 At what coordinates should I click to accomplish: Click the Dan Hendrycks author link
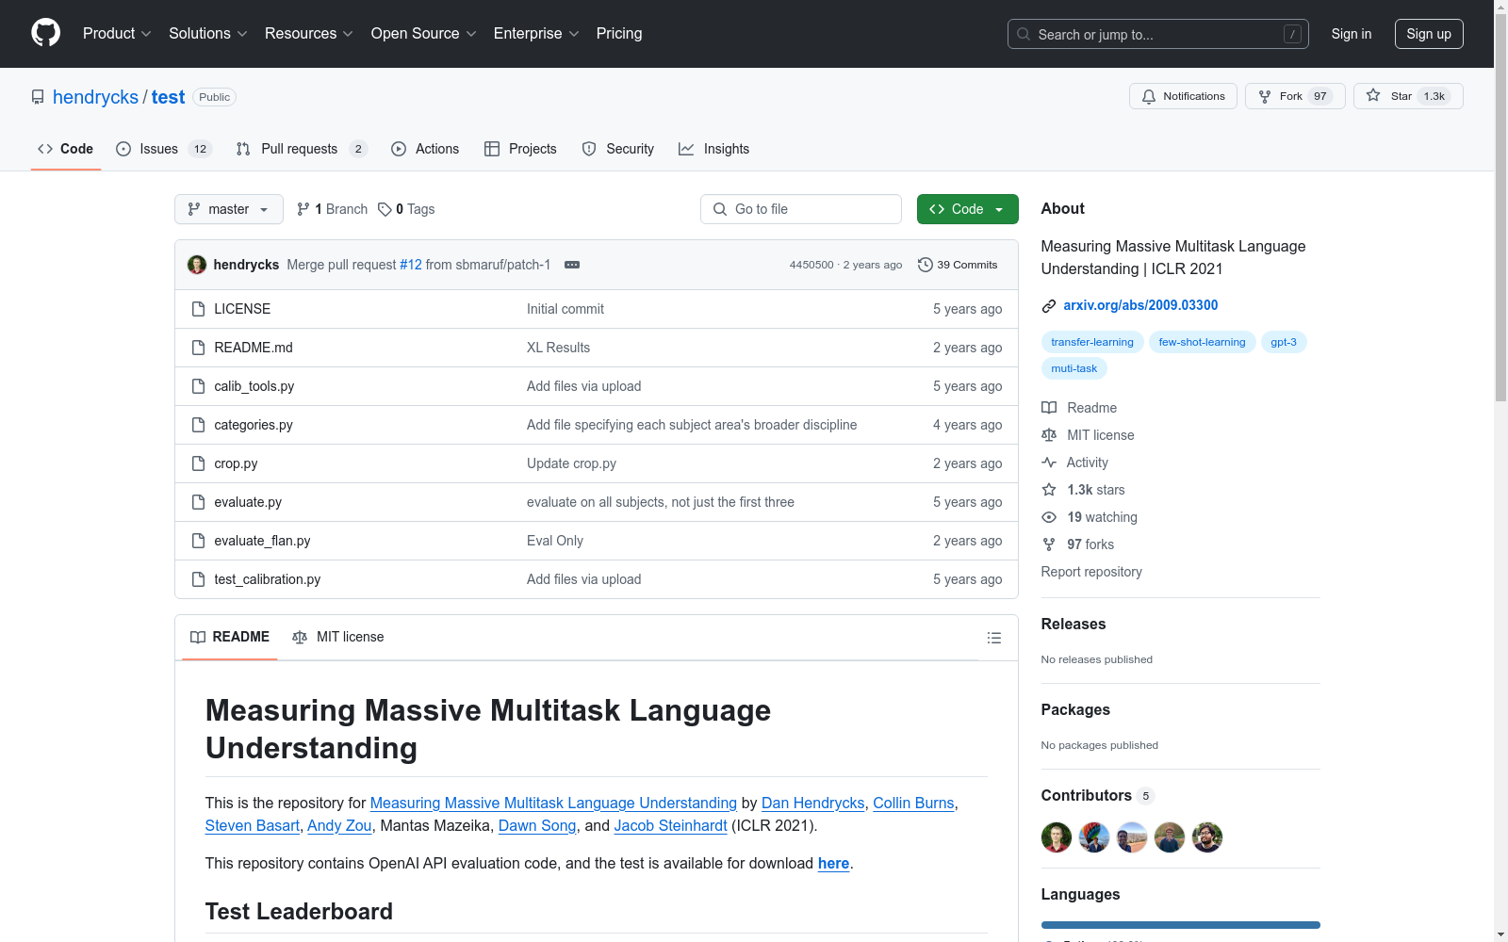click(812, 803)
